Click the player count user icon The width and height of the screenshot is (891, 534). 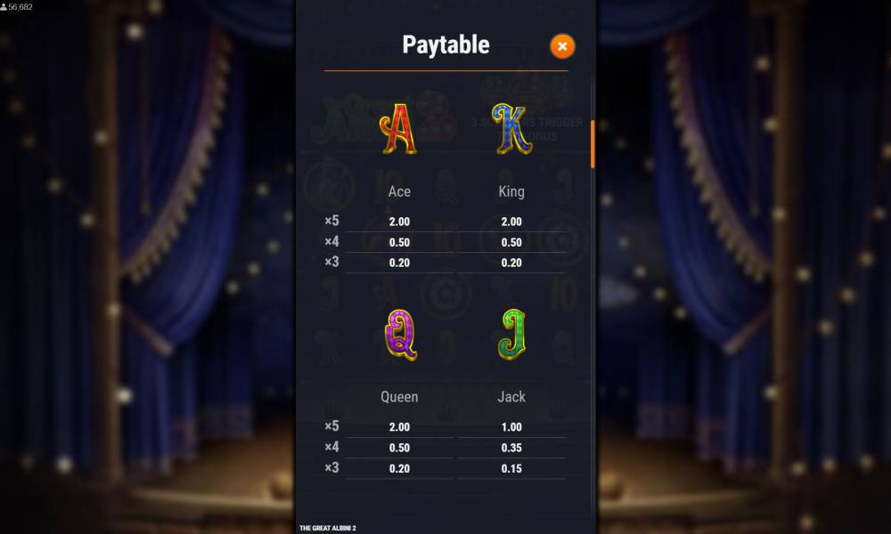pyautogui.click(x=4, y=7)
